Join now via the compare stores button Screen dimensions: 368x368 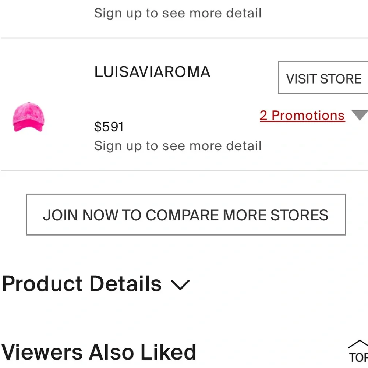click(186, 215)
